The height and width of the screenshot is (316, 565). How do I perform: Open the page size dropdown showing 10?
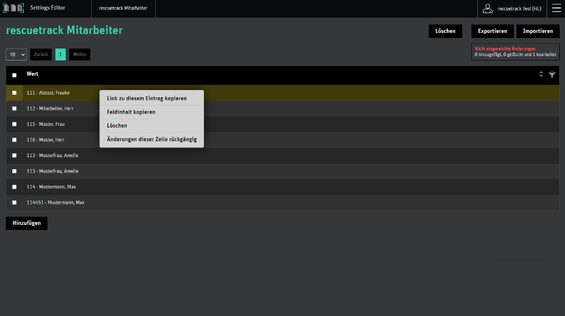point(16,54)
